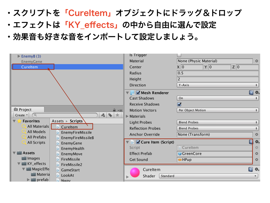The image size is (270, 203).
Task: Collapse the Cure Item script component
Action: (x=127, y=142)
